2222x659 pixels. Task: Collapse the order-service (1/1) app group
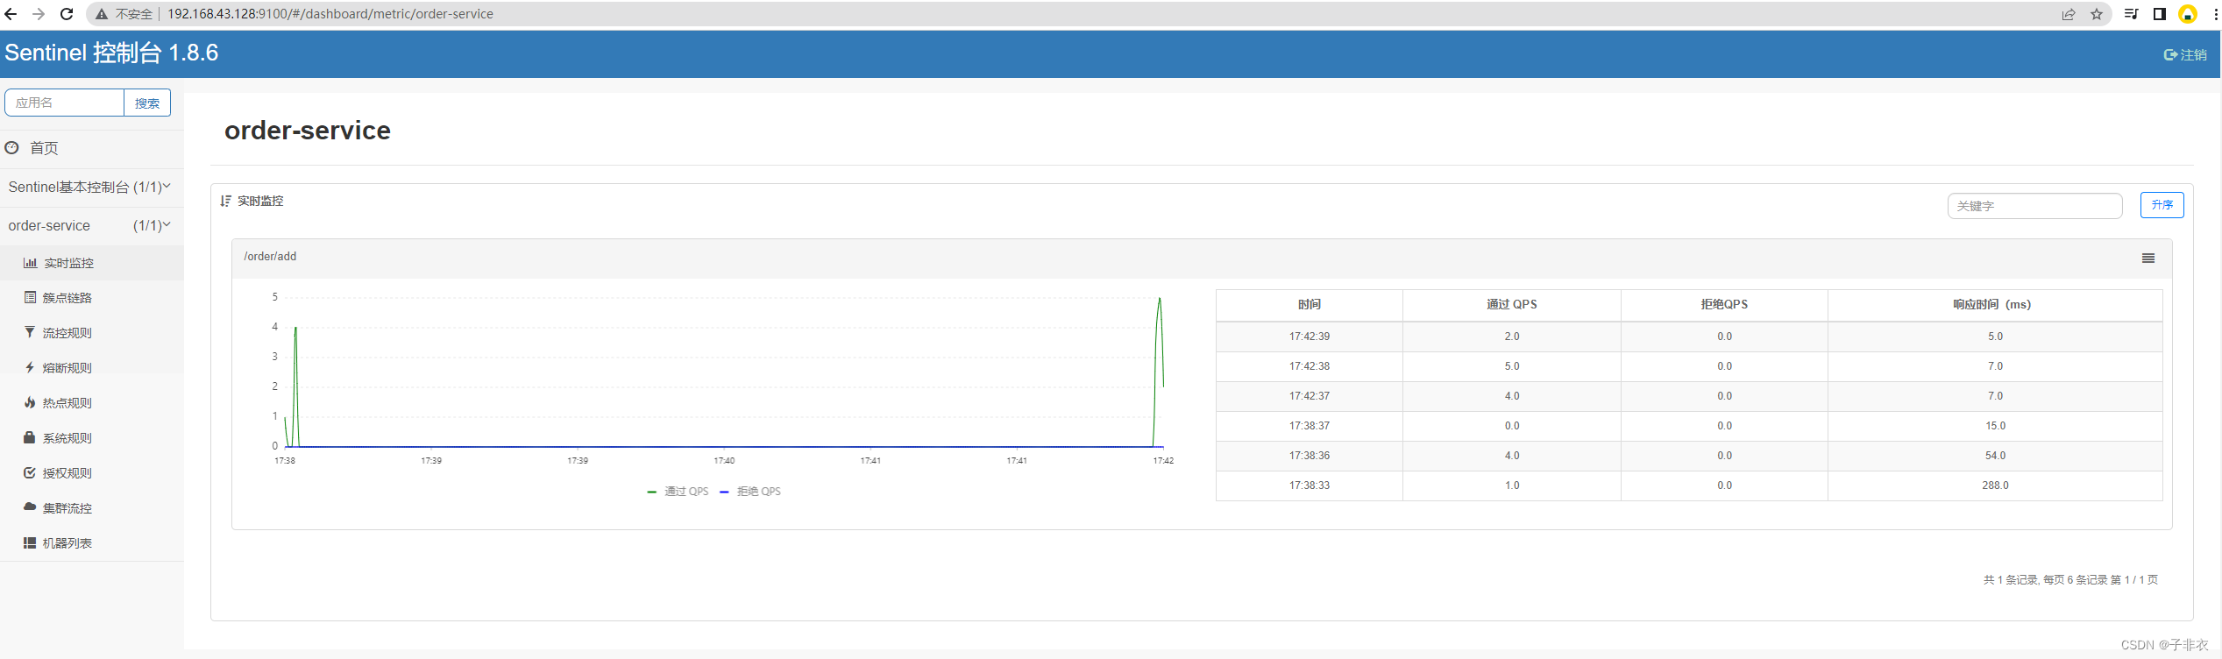coord(91,225)
